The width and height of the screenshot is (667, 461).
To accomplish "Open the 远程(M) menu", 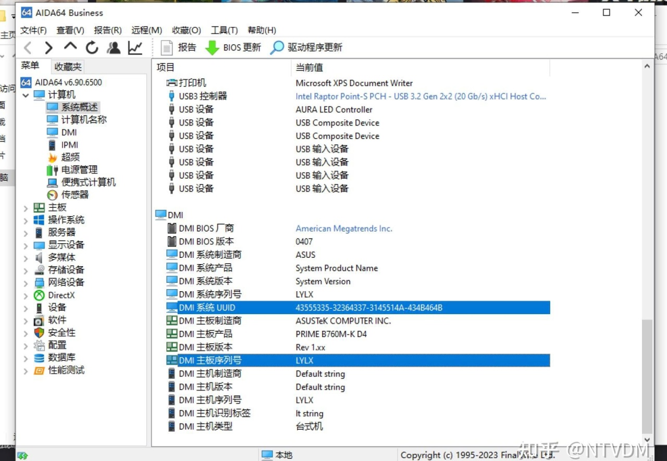I will click(146, 30).
